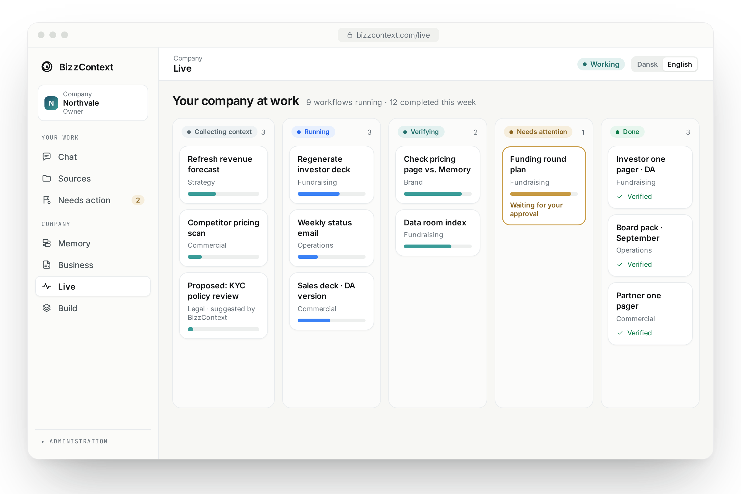Screen dimensions: 741x494
Task: Click the Northvale N avatar icon
Action: 51,103
